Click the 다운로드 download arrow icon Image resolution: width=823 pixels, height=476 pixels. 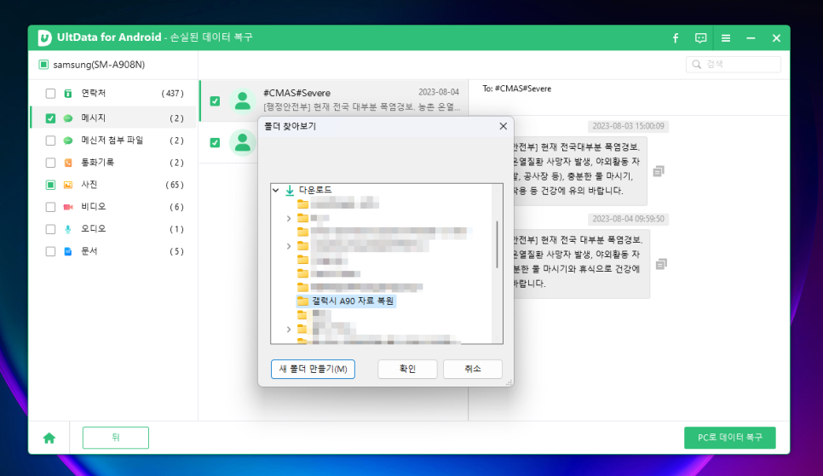pyautogui.click(x=290, y=190)
